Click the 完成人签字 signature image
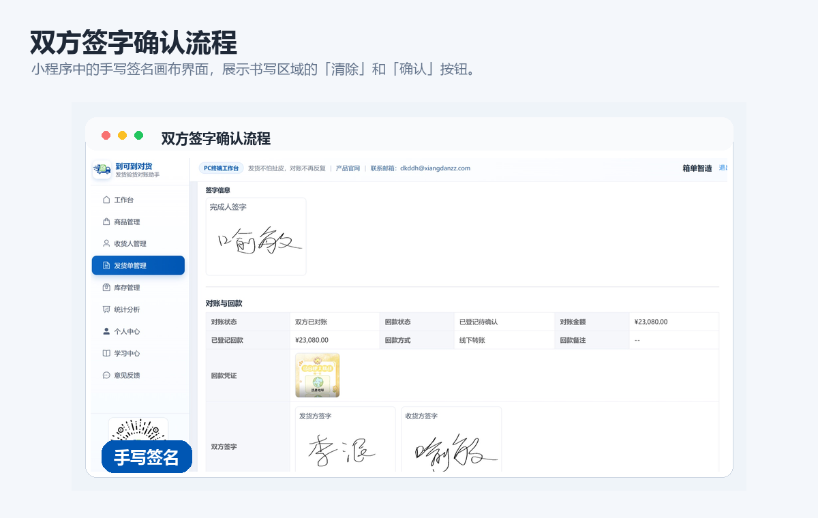The height and width of the screenshot is (518, 818). 258,241
